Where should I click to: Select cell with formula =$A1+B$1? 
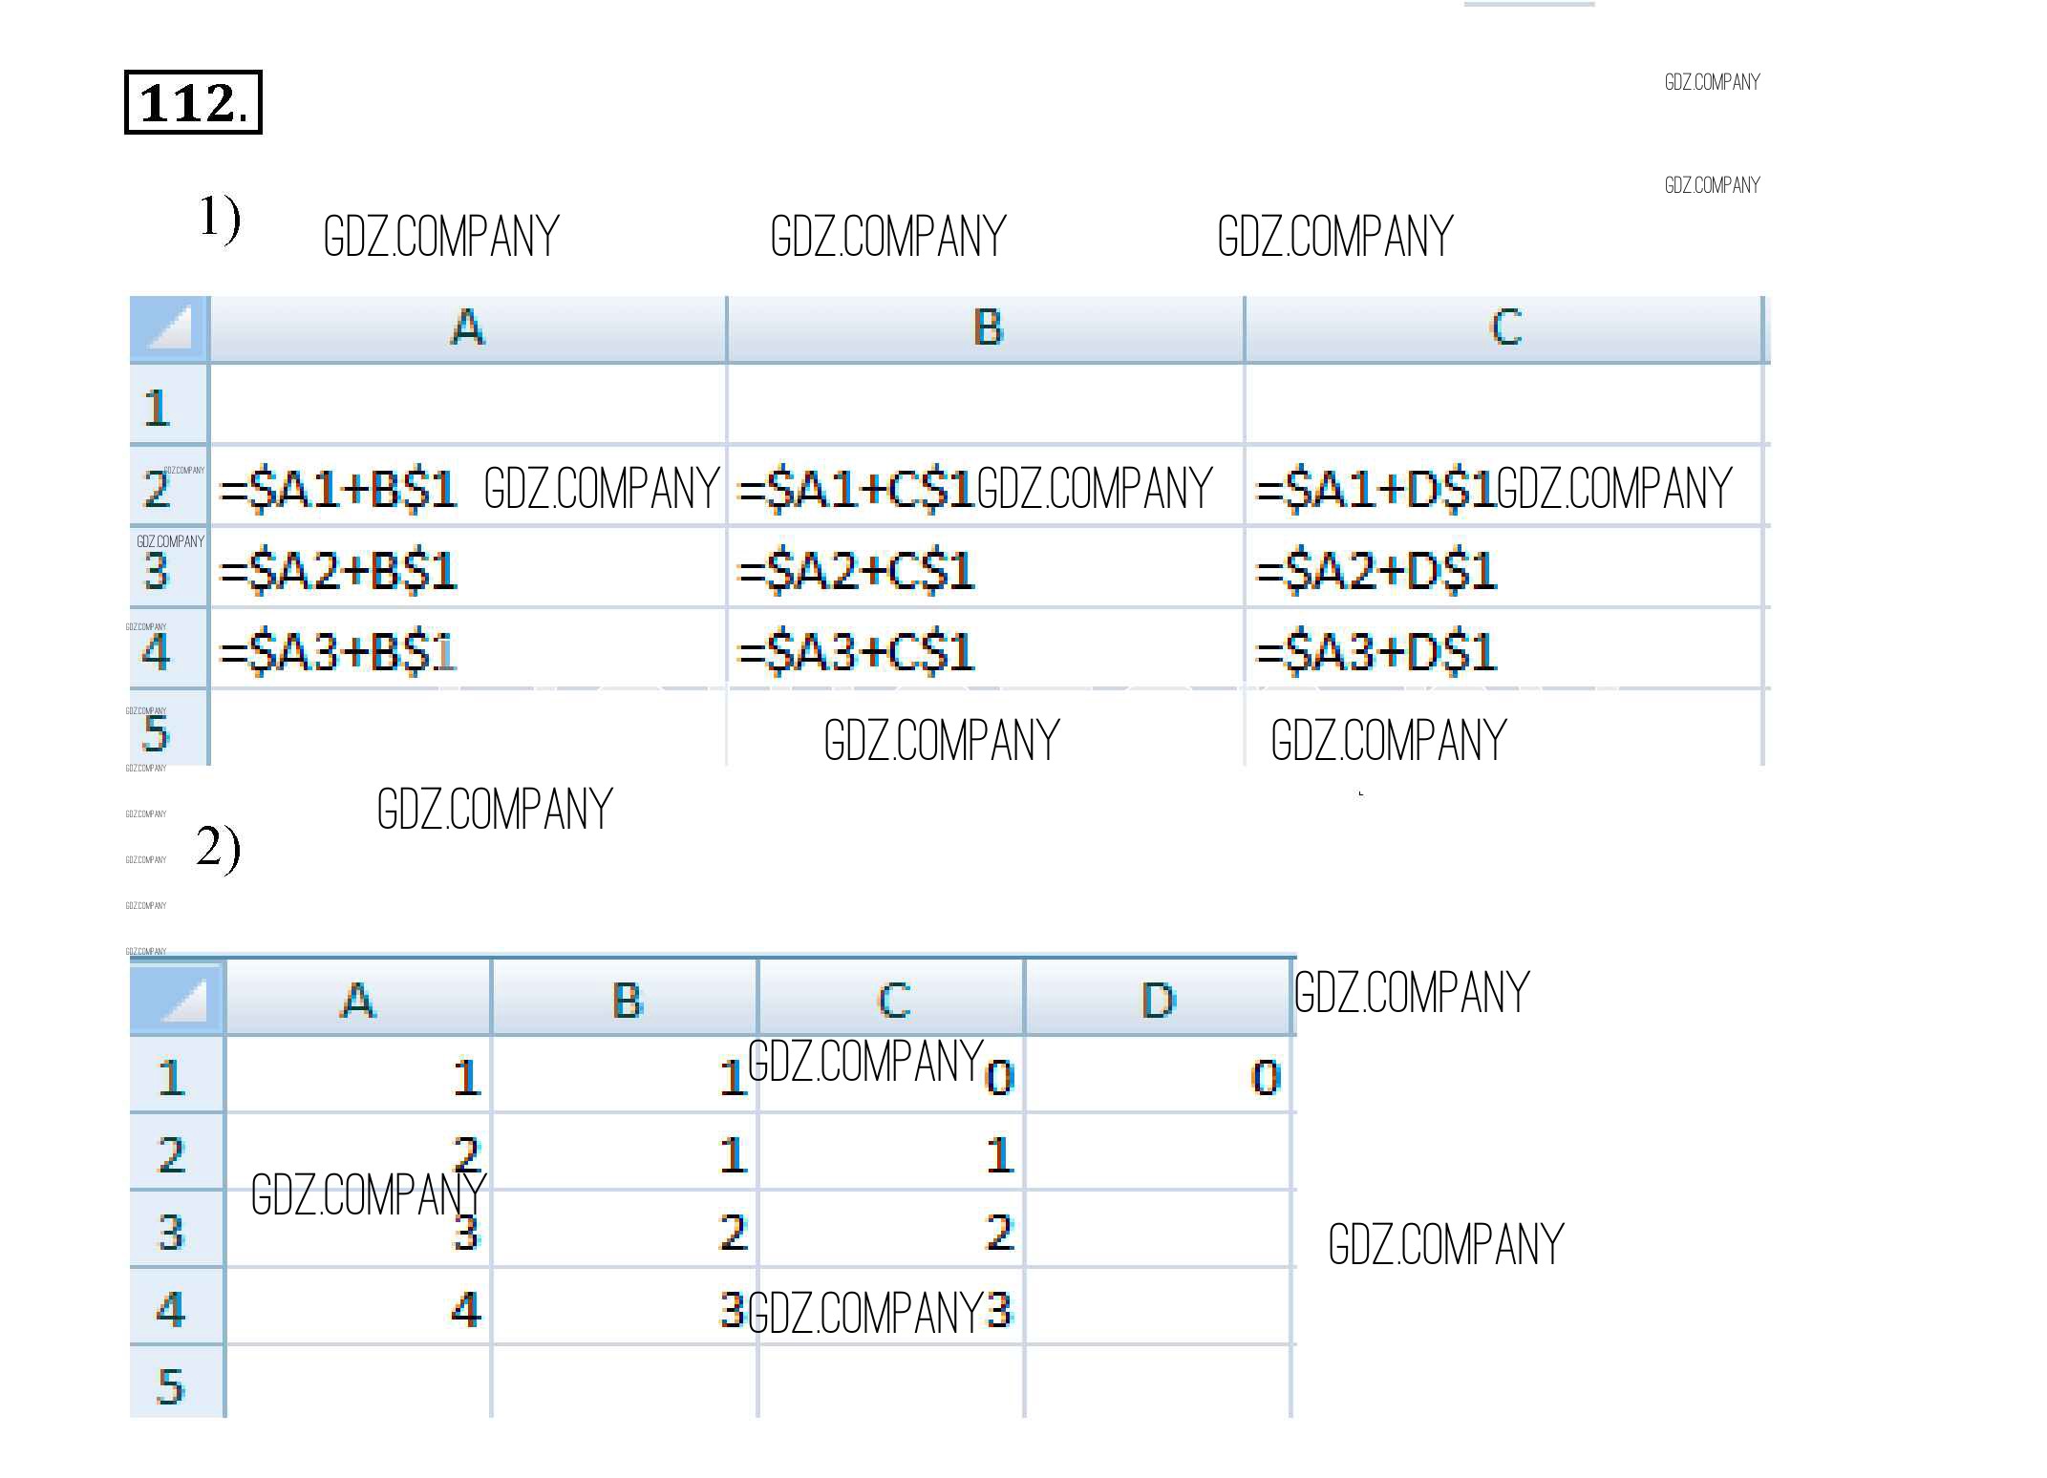point(339,490)
